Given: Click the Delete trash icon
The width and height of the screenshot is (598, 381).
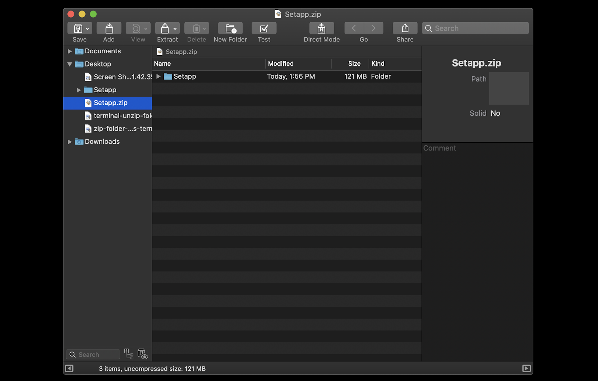Looking at the screenshot, I should click(196, 28).
